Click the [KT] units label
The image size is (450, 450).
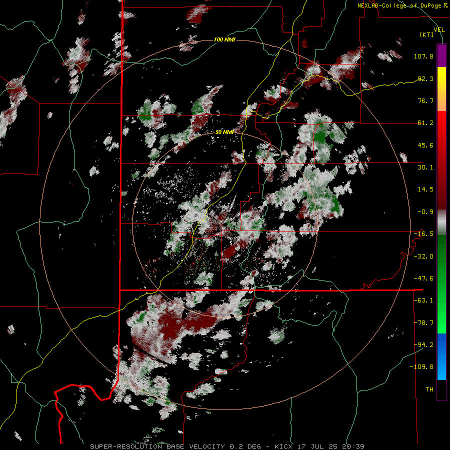click(427, 34)
